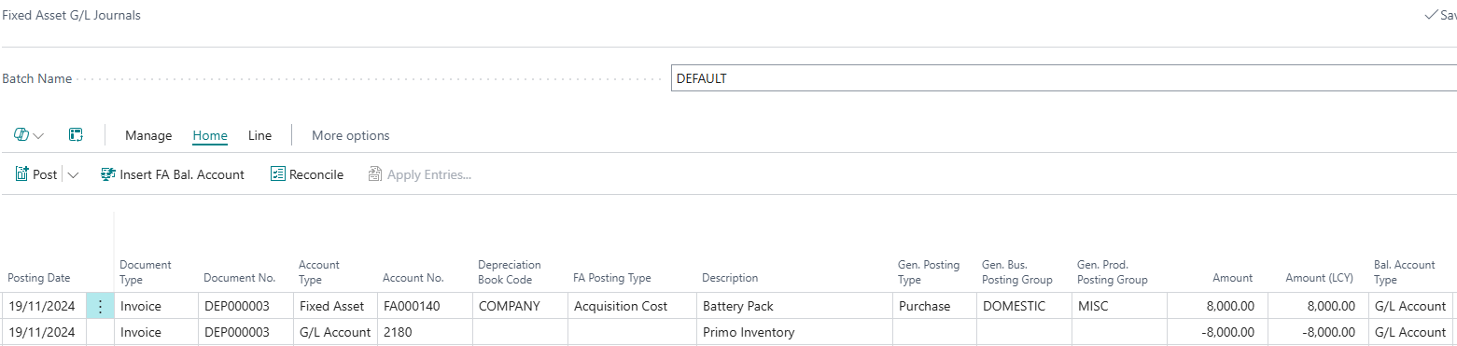Sort by the Document No. column header
The image size is (1457, 346).
(x=240, y=278)
